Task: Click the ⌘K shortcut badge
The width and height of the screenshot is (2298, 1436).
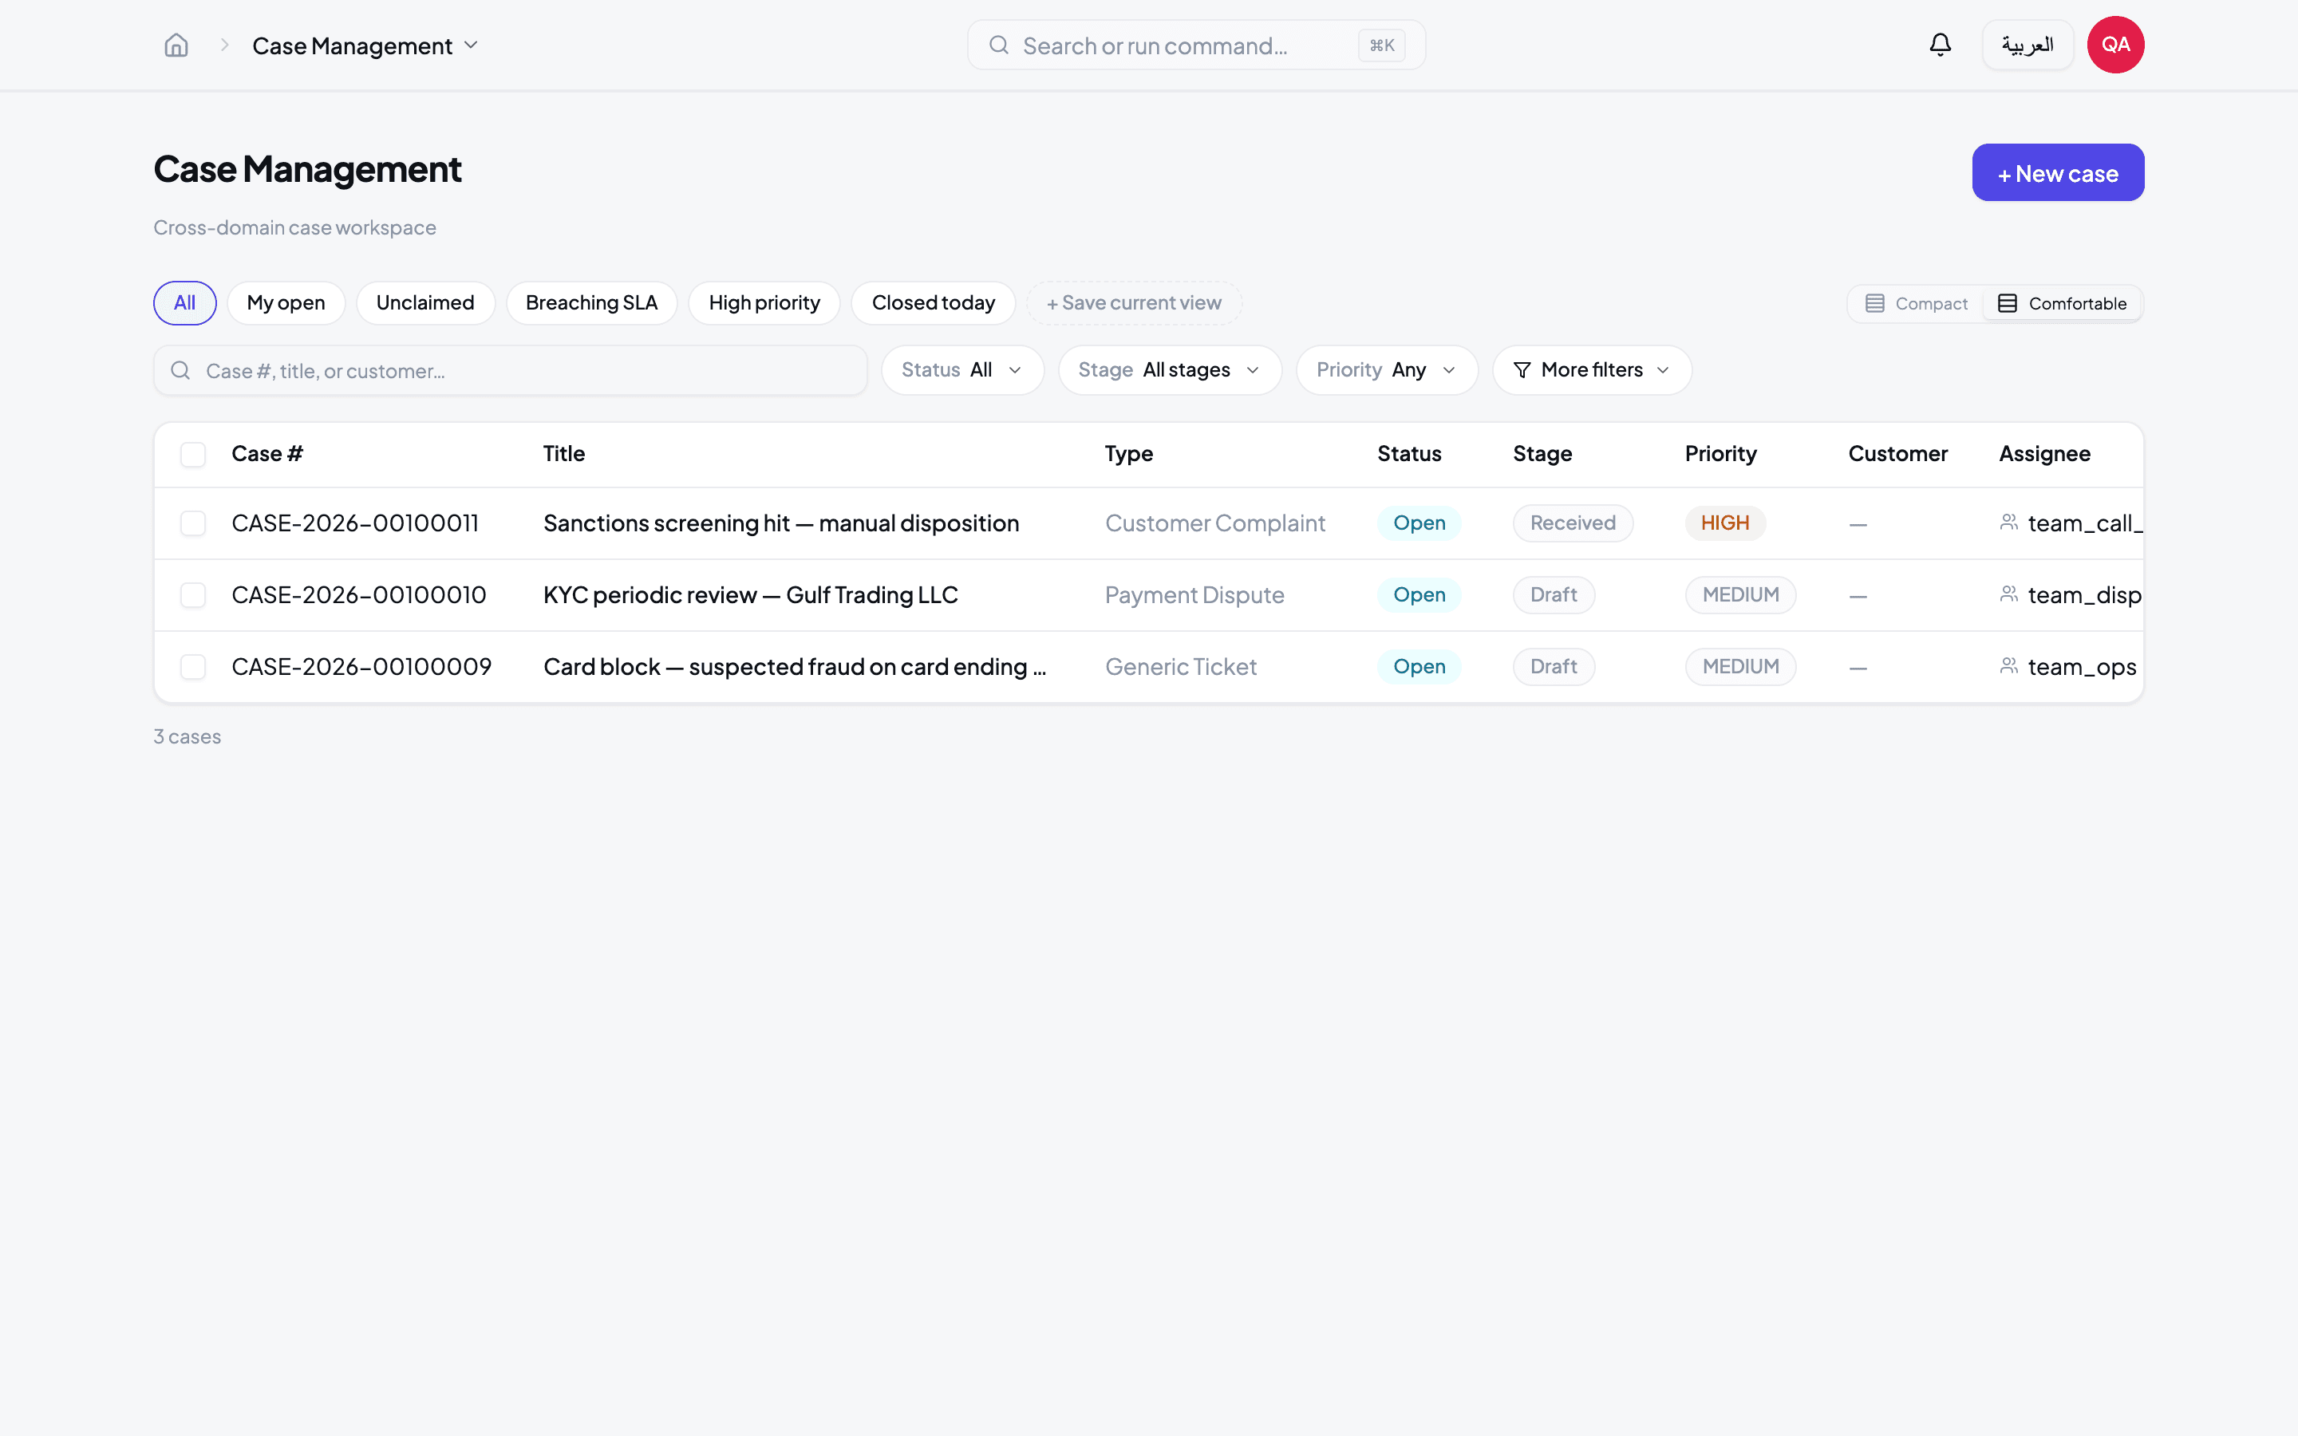Action: tap(1382, 45)
